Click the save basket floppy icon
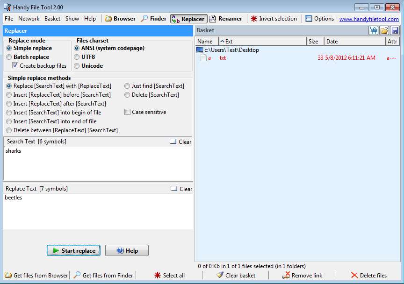This screenshot has height=284, width=404. point(395,30)
